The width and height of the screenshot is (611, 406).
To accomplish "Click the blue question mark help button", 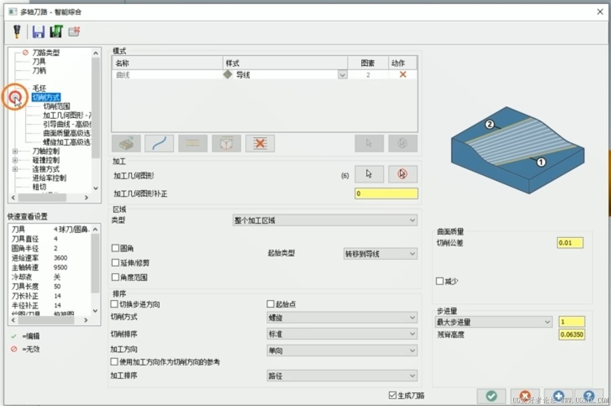I will point(589,395).
